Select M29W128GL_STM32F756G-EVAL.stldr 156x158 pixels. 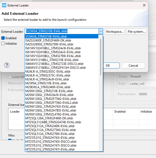[62, 99]
